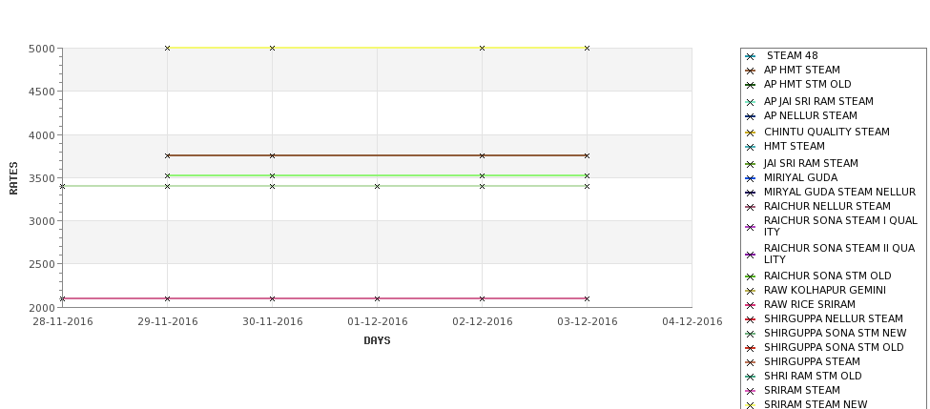Click the DAYS x-axis title
This screenshot has height=409, width=930.
[x=377, y=341]
